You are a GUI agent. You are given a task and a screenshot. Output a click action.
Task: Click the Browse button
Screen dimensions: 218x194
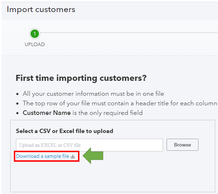(182, 145)
